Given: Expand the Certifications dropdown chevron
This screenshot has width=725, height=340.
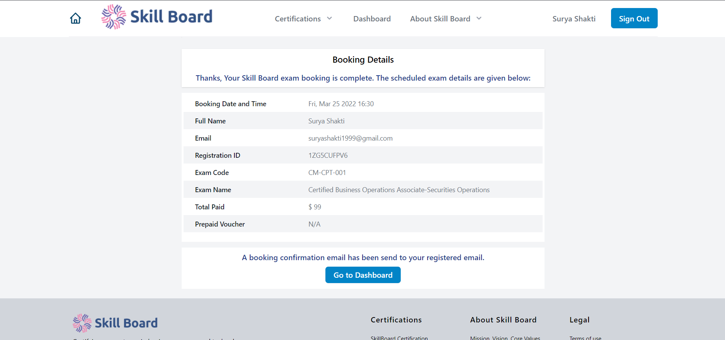Looking at the screenshot, I should click(x=329, y=18).
